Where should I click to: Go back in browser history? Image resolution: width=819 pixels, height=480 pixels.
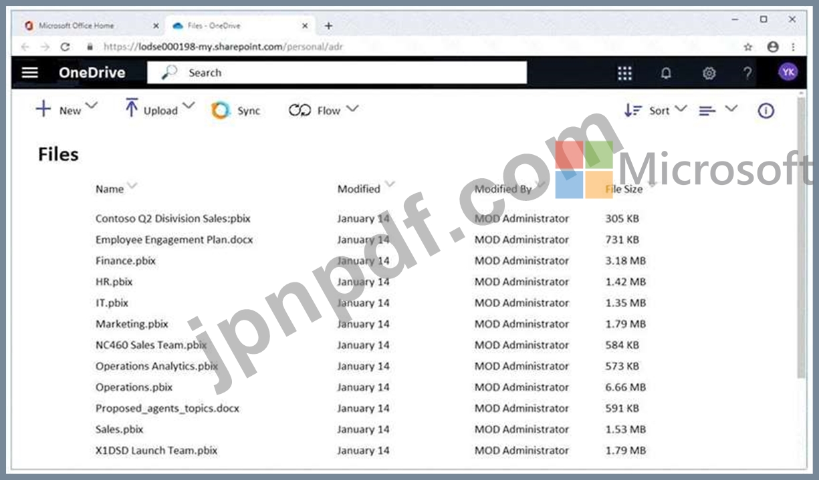(25, 47)
